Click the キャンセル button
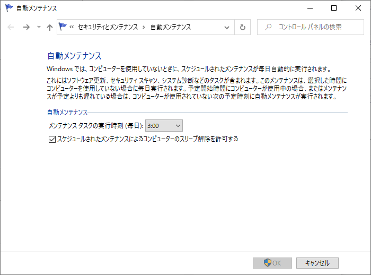 (317, 263)
